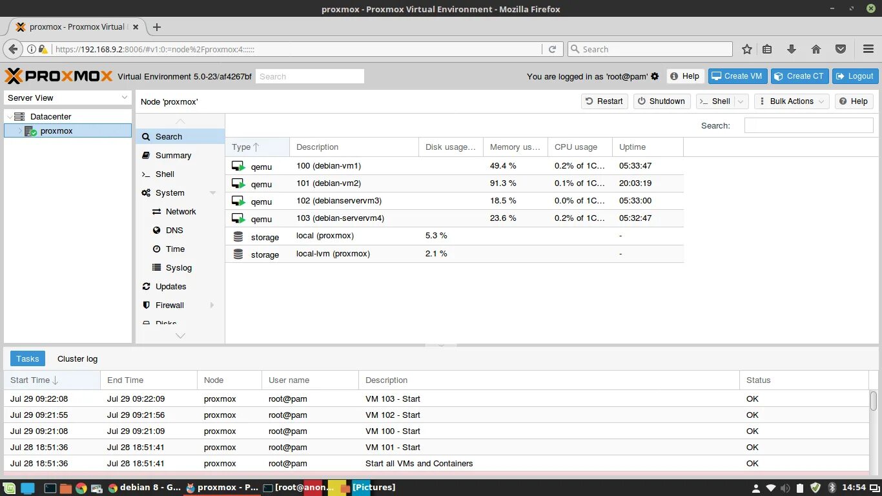
Task: Click Firefox search bar
Action: click(650, 49)
